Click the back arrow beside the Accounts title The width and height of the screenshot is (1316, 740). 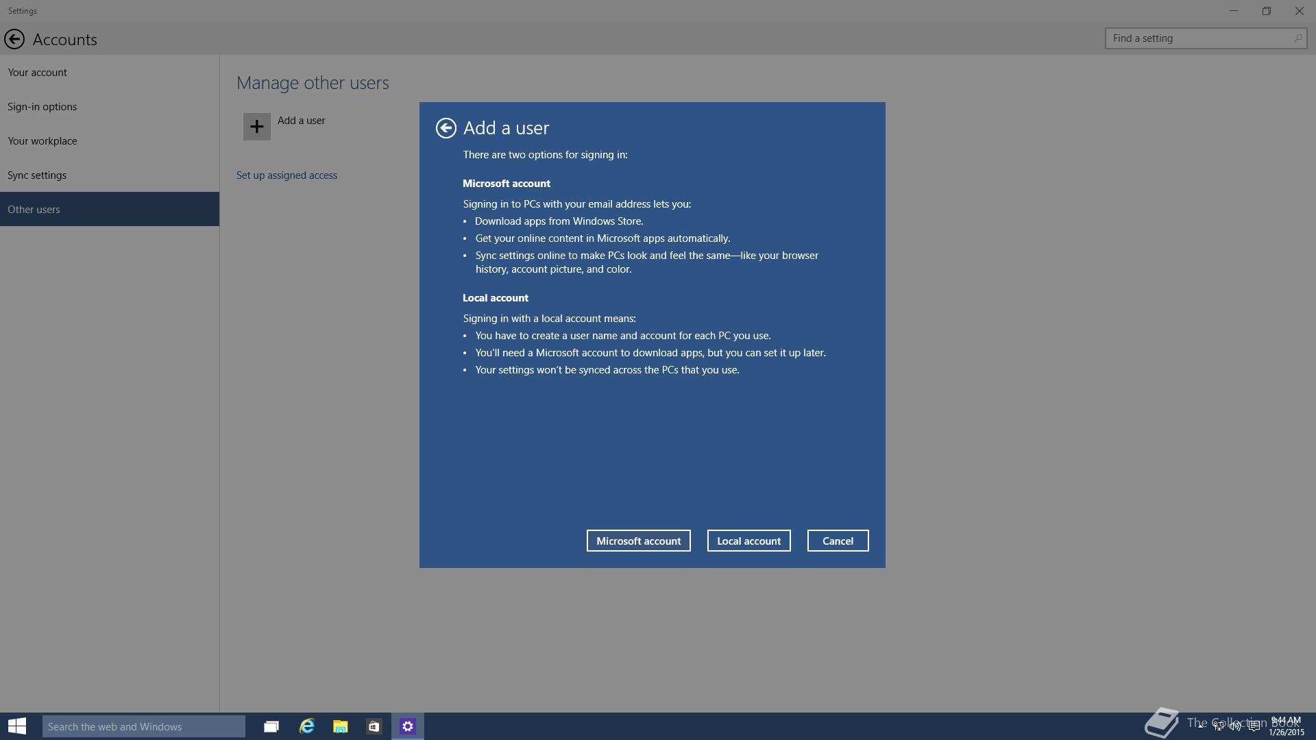14,39
